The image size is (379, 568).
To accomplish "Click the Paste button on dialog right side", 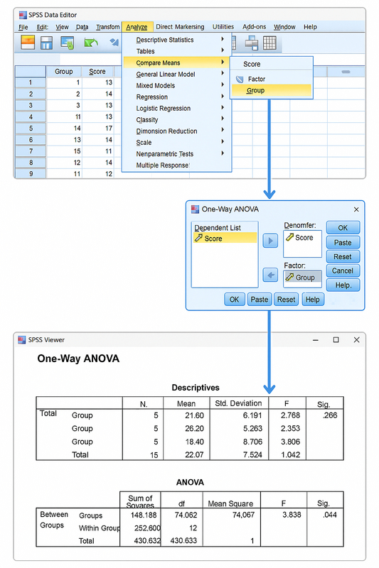I will 343,242.
